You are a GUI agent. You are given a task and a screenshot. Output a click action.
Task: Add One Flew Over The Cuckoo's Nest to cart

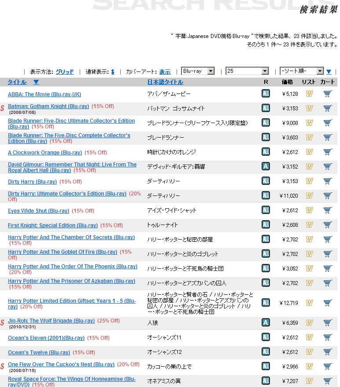point(328,367)
